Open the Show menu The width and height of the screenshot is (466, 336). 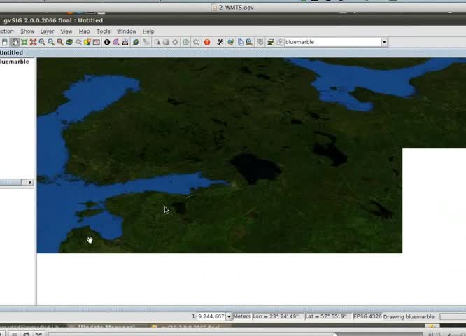click(x=27, y=31)
